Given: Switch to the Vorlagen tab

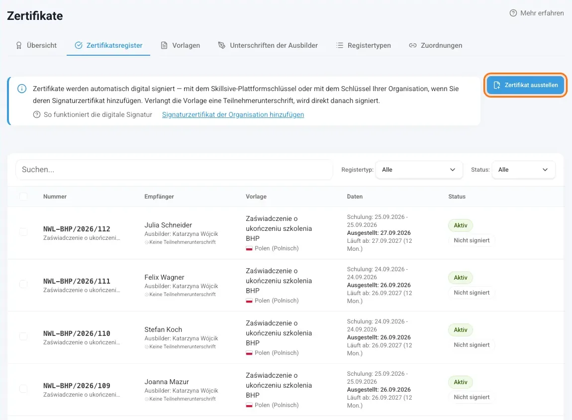Looking at the screenshot, I should (181, 45).
